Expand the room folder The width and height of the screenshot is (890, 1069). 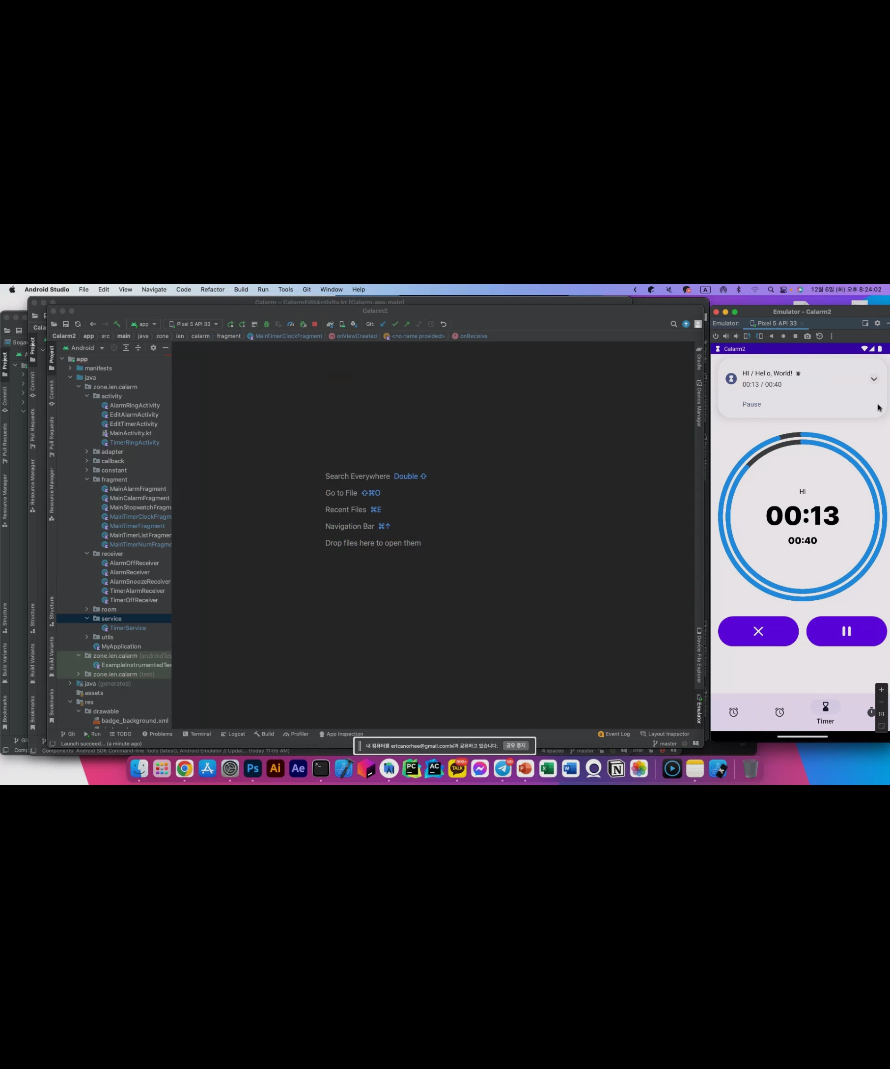[87, 609]
